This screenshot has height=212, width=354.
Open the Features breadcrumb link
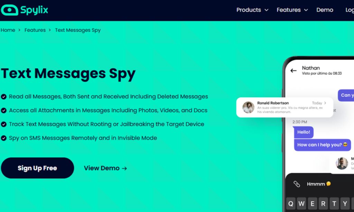[35, 30]
